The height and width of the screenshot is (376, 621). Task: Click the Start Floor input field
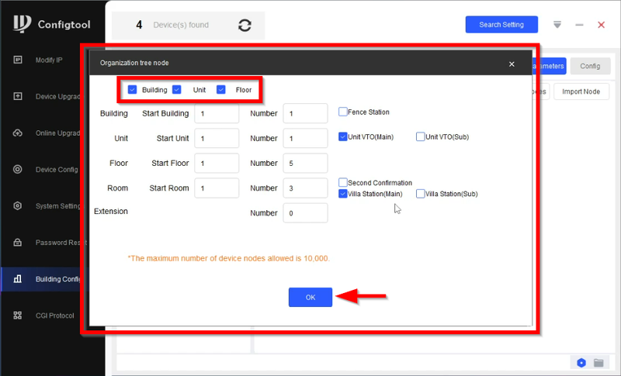pos(217,164)
